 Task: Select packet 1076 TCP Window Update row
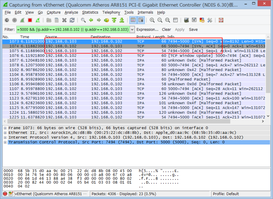pos(134,56)
